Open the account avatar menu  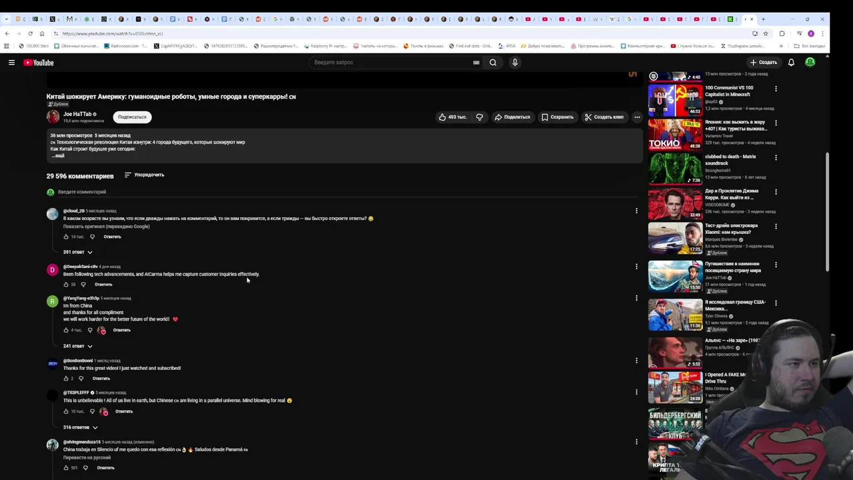810,62
